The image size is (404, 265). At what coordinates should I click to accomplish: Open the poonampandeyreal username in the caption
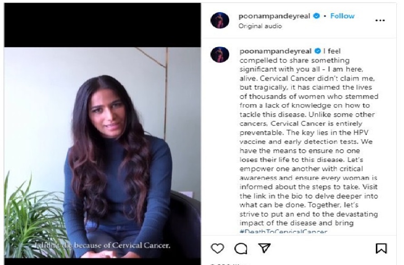click(x=276, y=51)
